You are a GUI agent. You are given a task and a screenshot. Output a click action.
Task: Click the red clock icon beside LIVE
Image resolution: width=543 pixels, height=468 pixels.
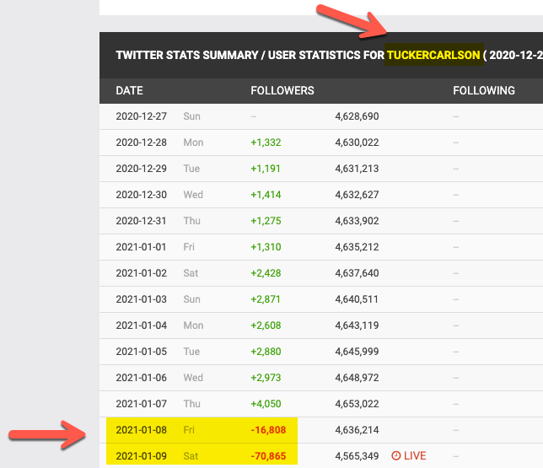(x=396, y=456)
